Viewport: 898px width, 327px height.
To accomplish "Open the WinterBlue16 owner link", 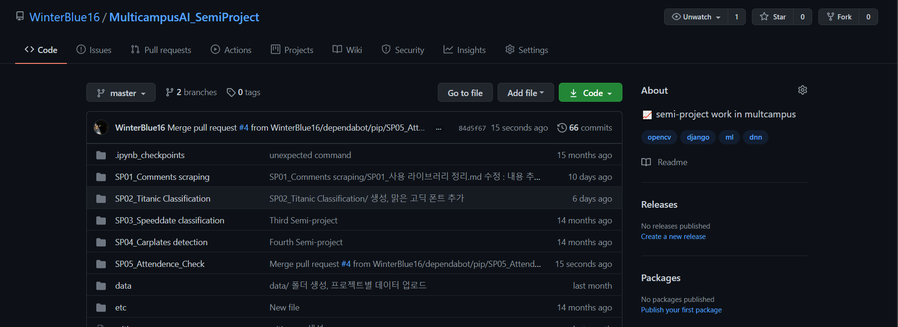I will [65, 17].
